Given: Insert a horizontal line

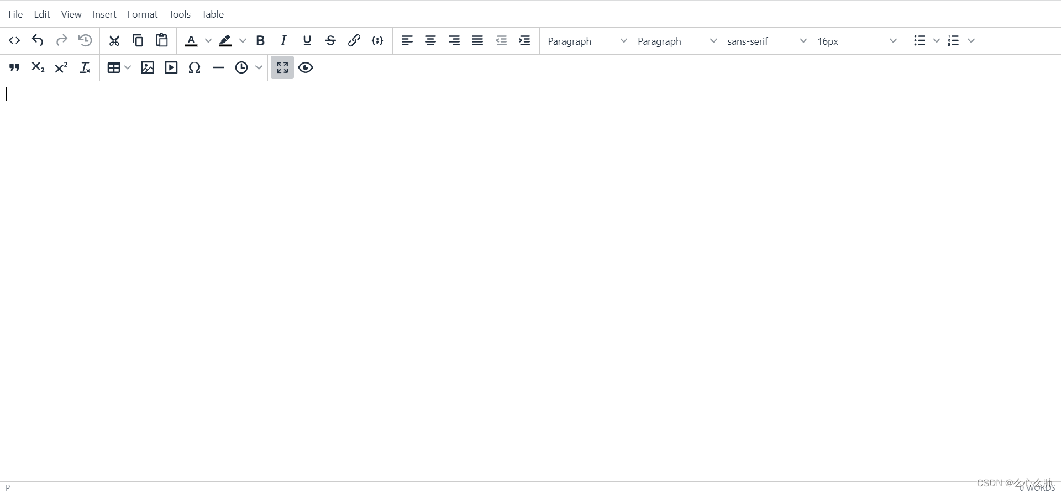Looking at the screenshot, I should click(x=218, y=67).
